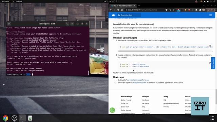Open Docker Pro footer link
Screen dimensions: 217x122
coord(124,103)
